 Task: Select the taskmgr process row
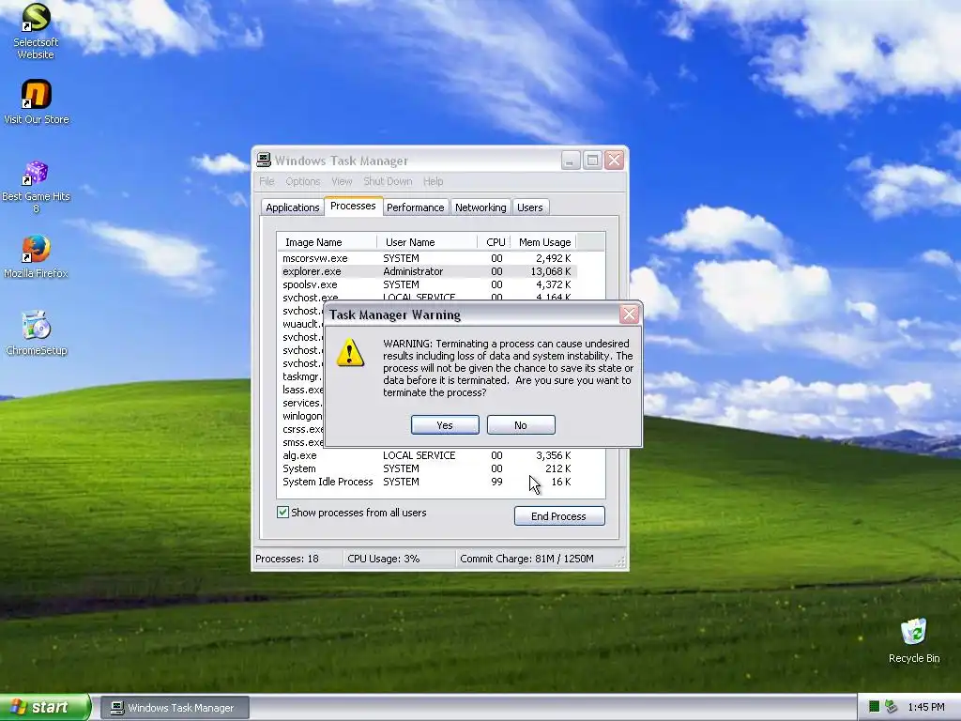click(301, 376)
